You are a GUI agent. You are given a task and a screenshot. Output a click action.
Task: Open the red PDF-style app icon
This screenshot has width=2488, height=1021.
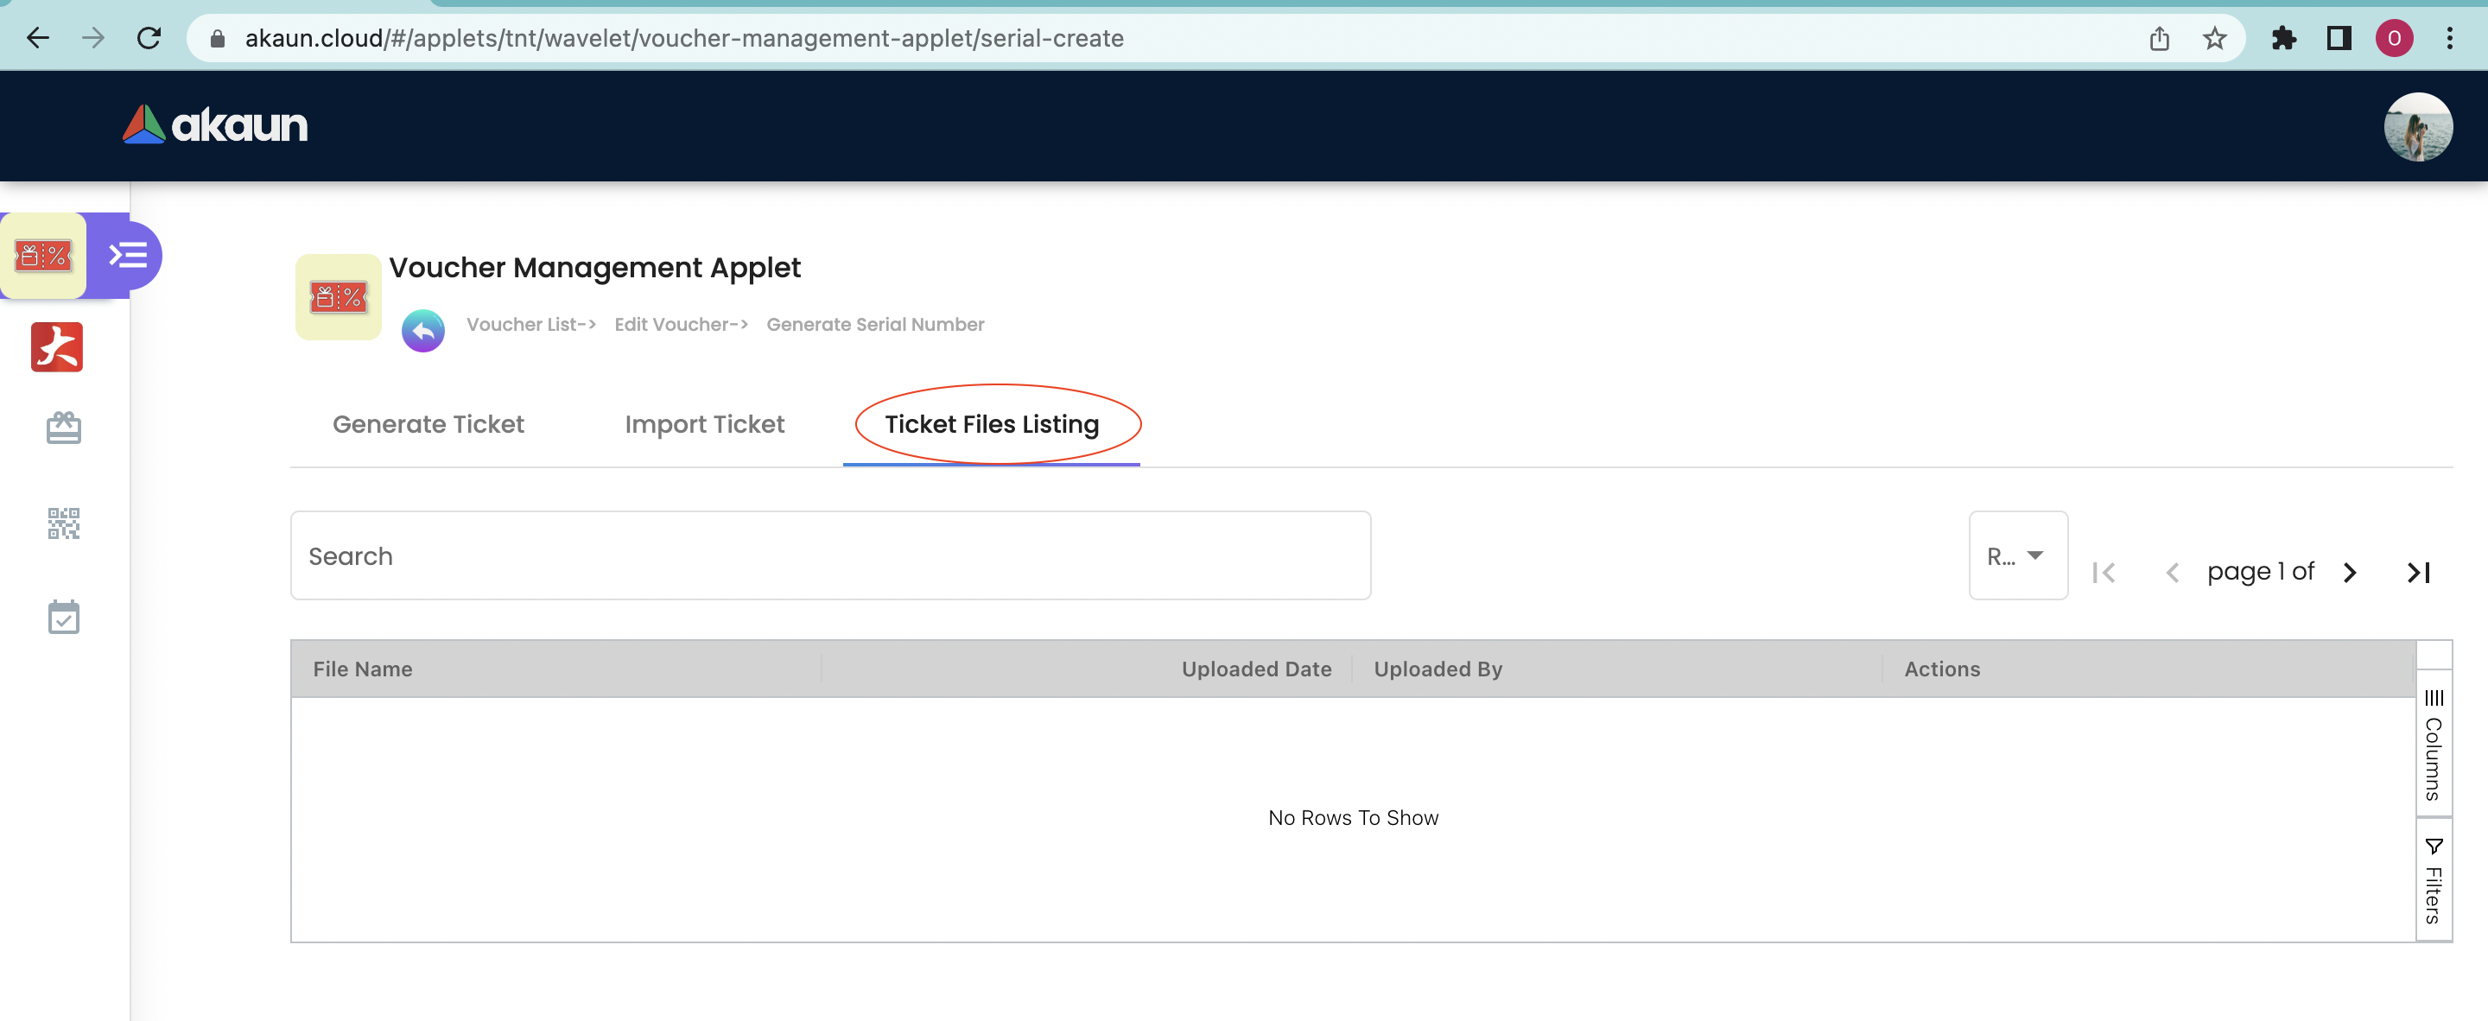(57, 346)
